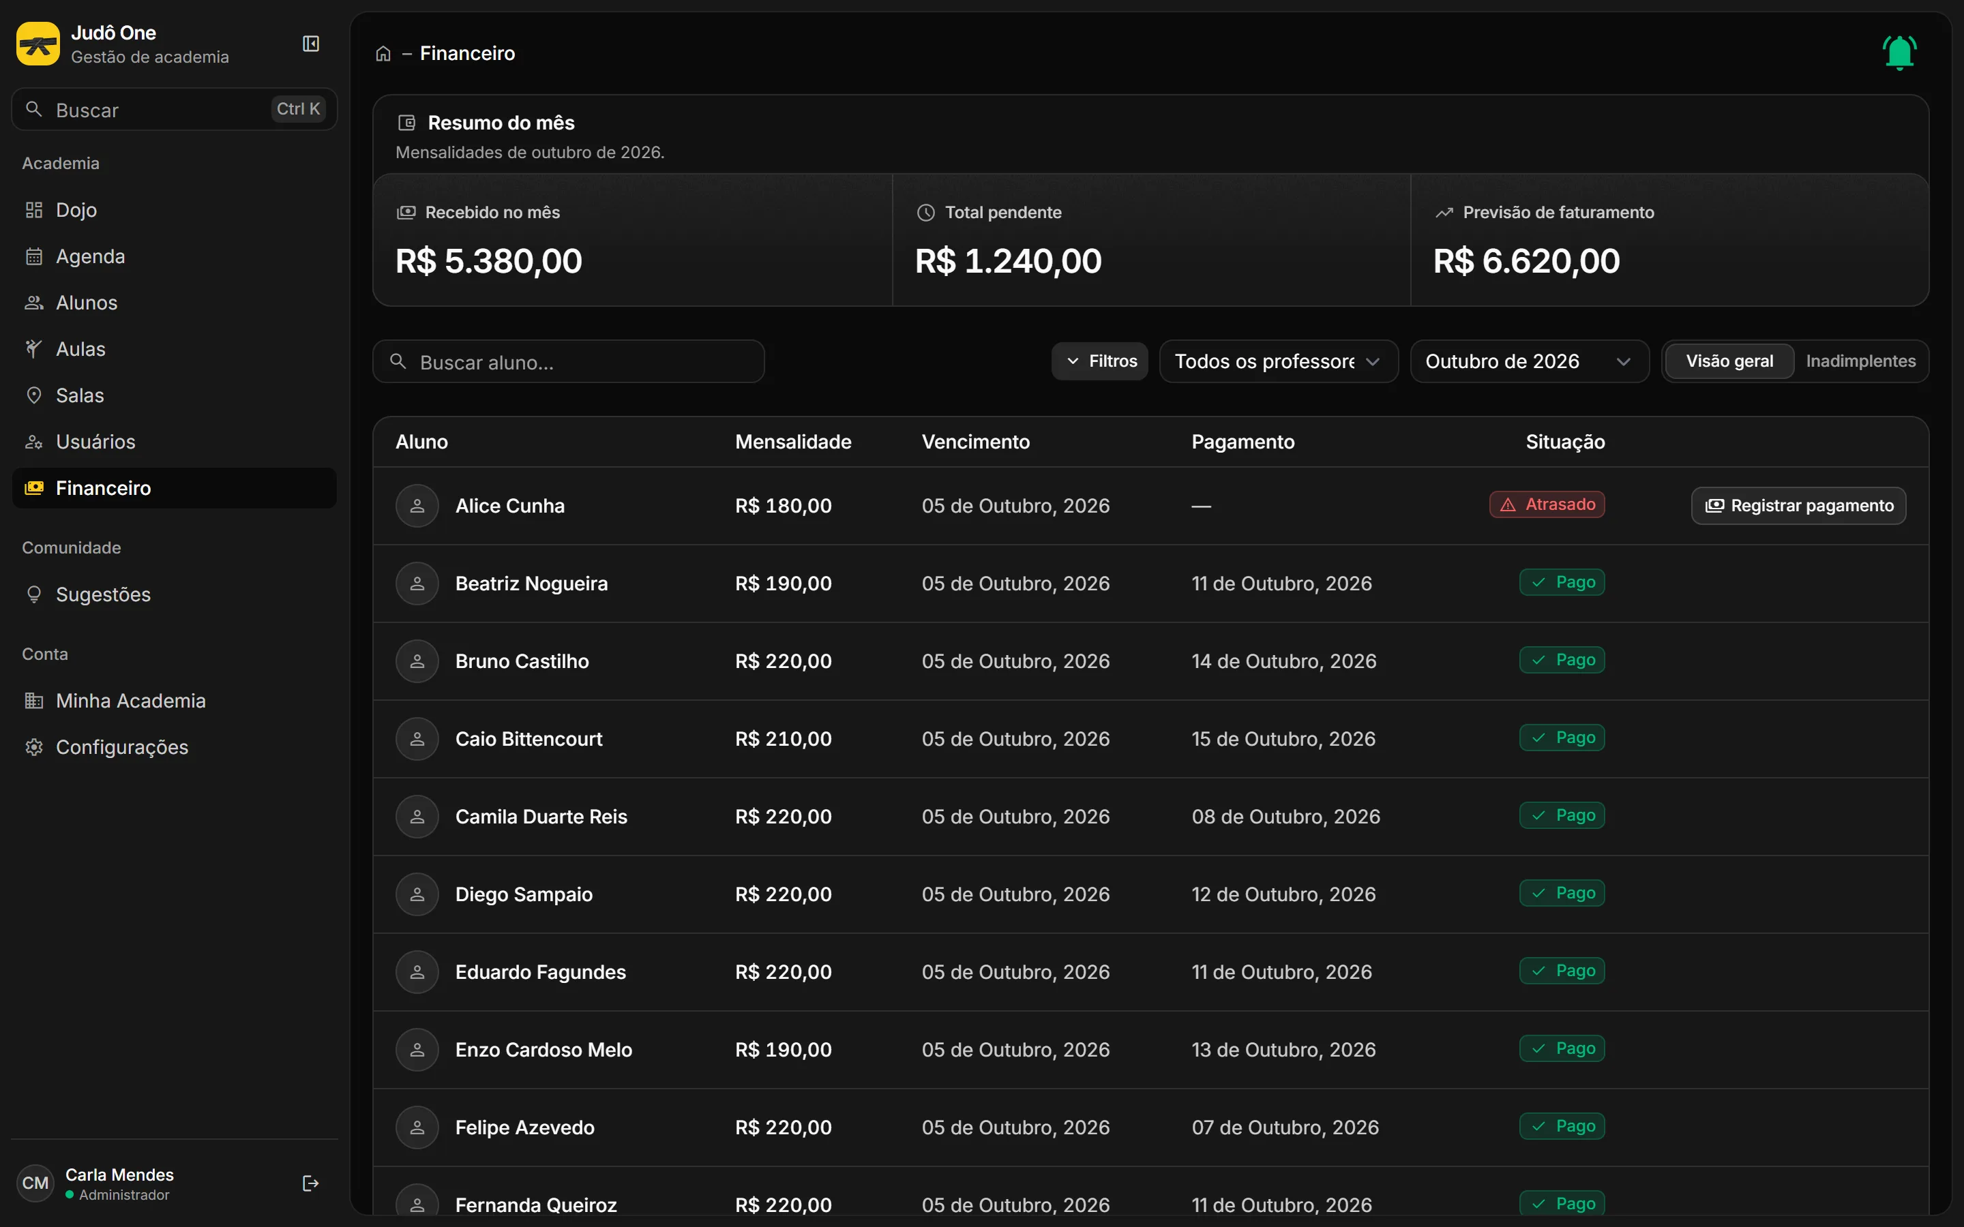Image resolution: width=1964 pixels, height=1227 pixels.
Task: Click Diego Sampaio's avatar icon
Action: tap(417, 894)
